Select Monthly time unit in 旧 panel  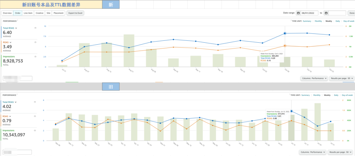coord(317,95)
